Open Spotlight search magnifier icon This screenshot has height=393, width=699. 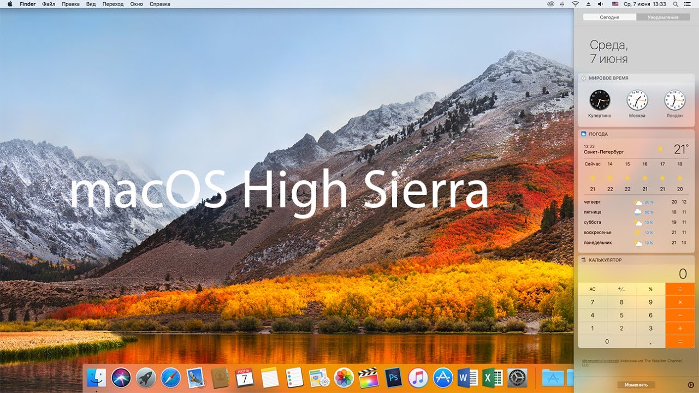tap(677, 4)
